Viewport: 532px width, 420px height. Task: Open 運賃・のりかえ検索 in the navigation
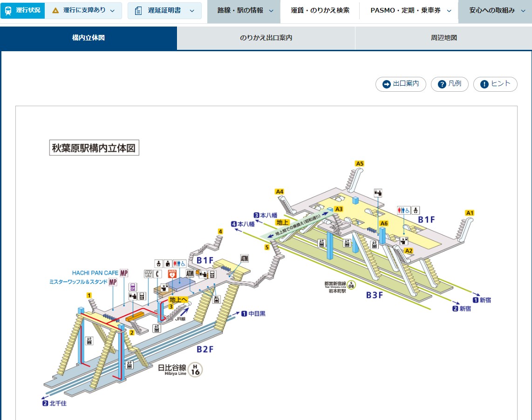tap(320, 10)
